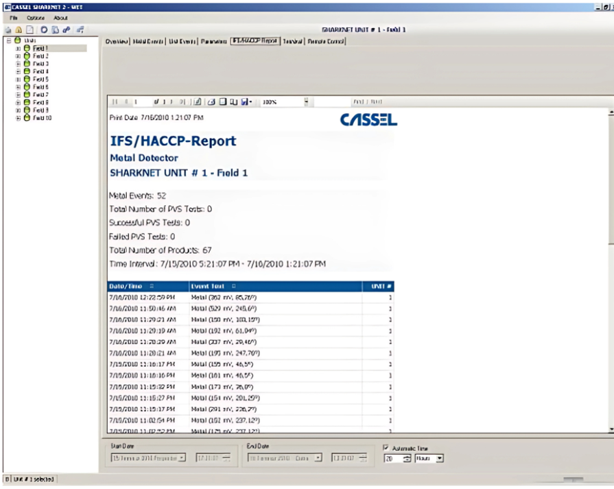Expand the Field 3 tree node
The height and width of the screenshot is (489, 614).
[18, 64]
